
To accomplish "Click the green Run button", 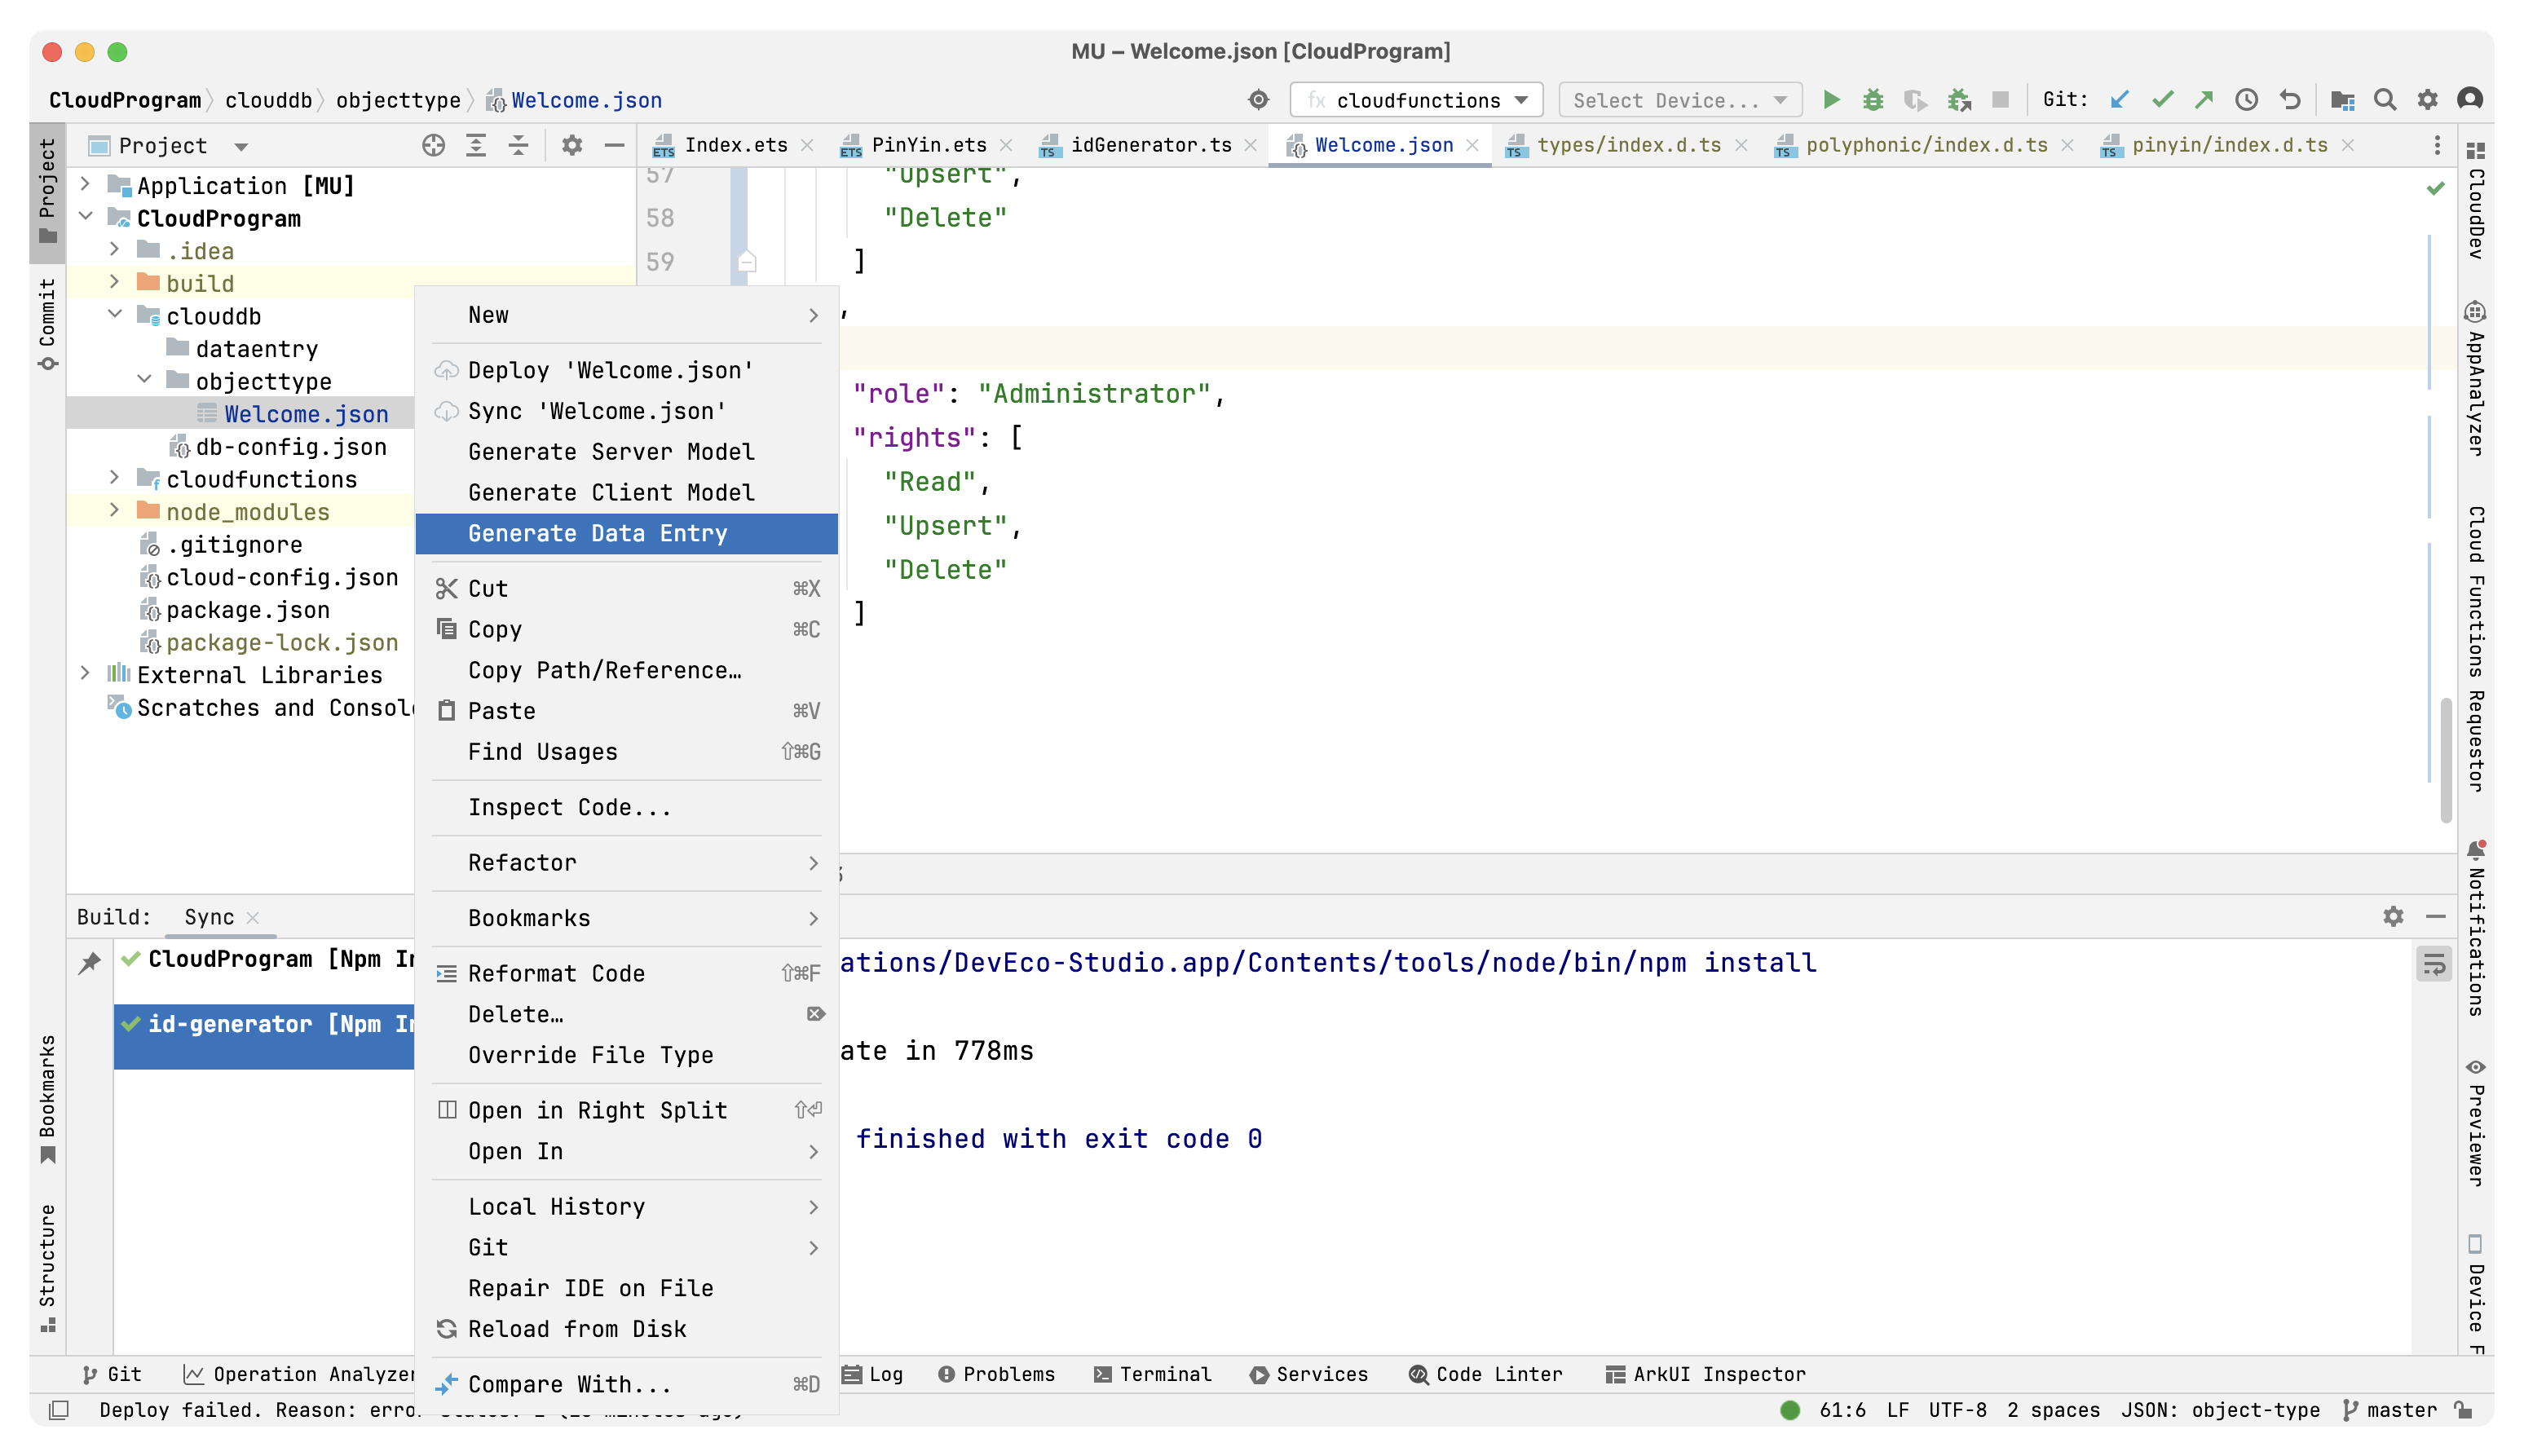I will pyautogui.click(x=1830, y=100).
